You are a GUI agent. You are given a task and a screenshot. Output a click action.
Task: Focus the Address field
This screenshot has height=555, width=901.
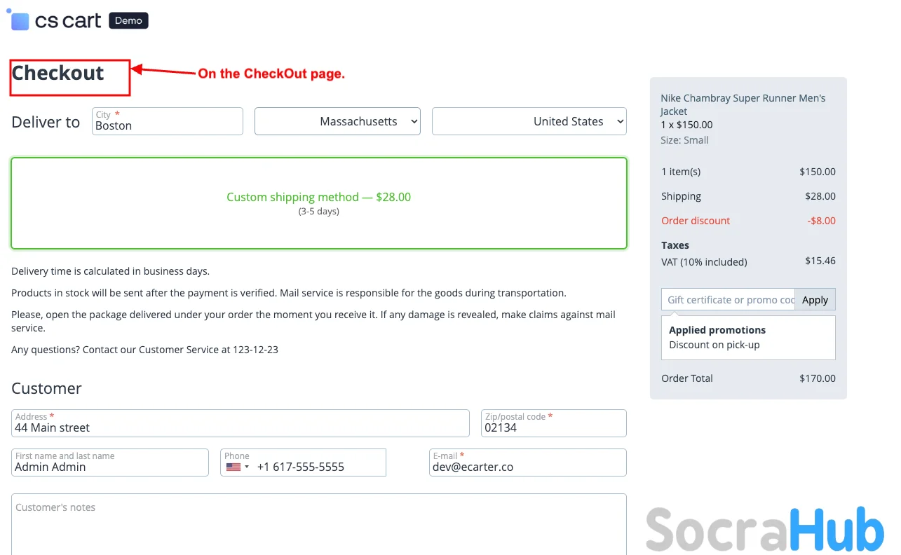pyautogui.click(x=240, y=427)
